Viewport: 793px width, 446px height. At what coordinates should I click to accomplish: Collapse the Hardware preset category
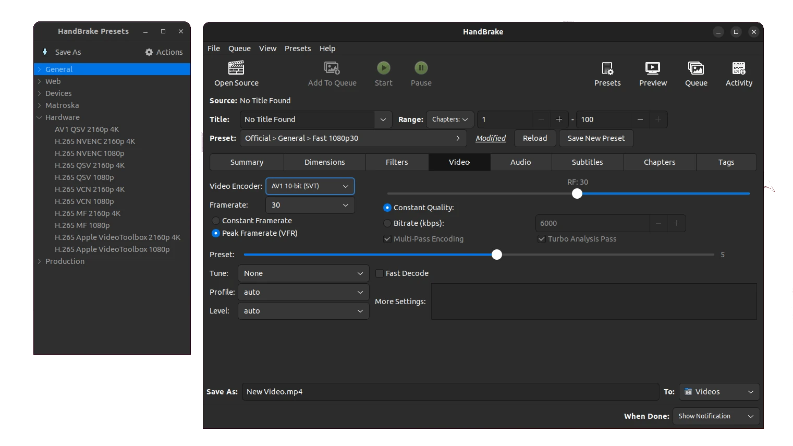[x=40, y=117]
